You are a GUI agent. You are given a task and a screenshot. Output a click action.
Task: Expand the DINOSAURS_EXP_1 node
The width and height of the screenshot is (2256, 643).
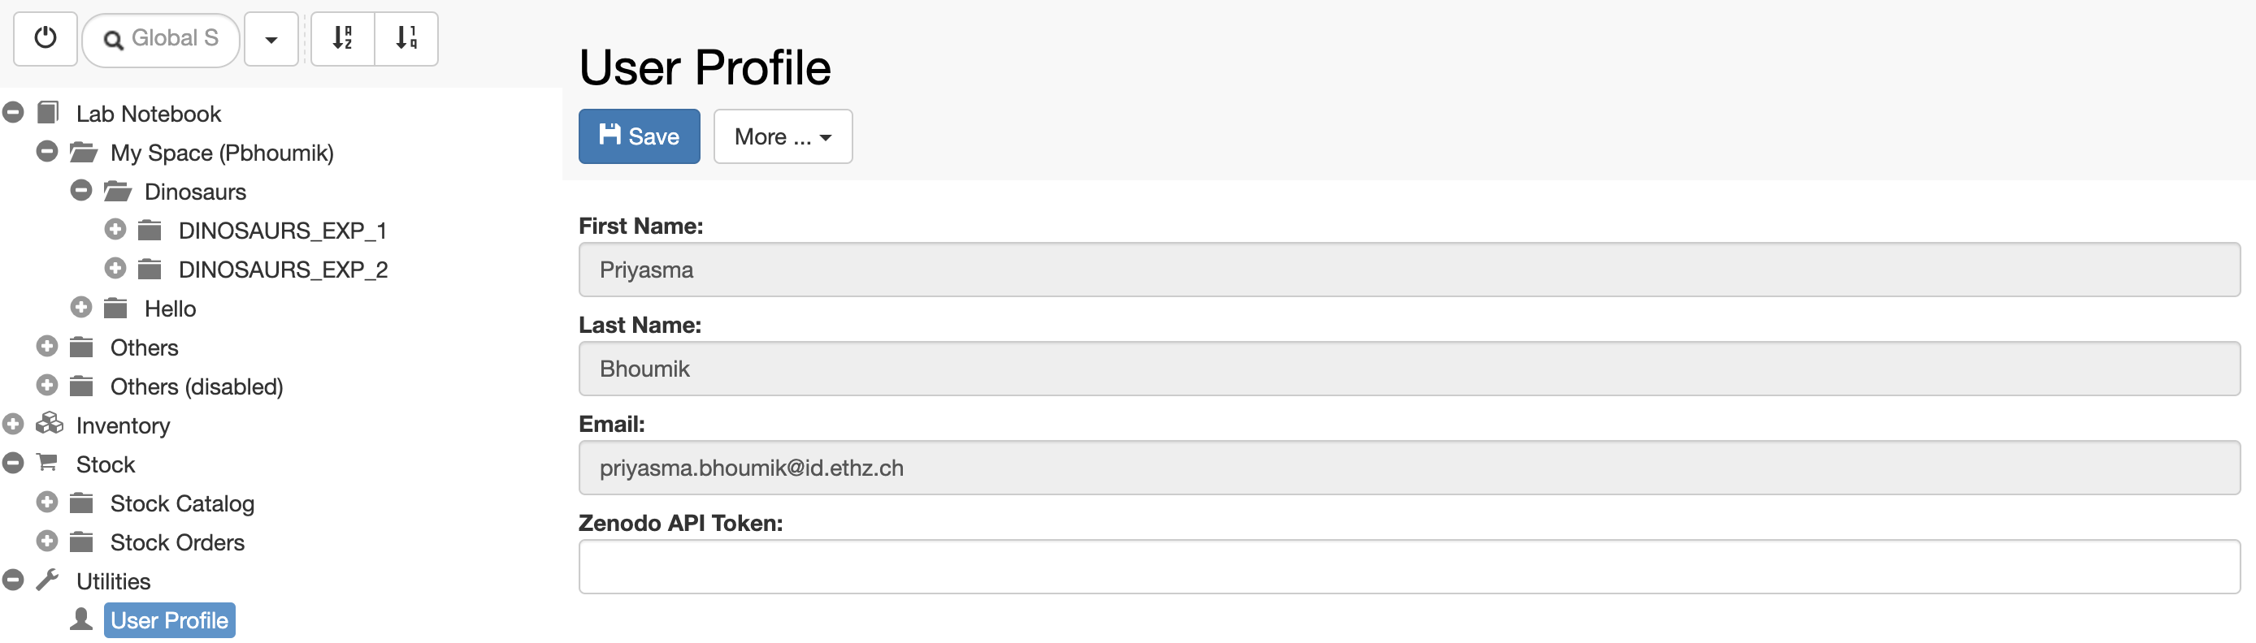click(115, 229)
